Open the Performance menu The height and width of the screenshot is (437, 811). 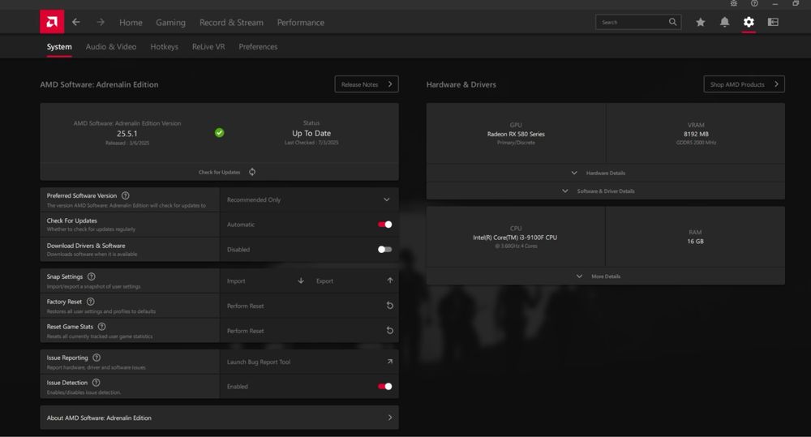point(301,22)
